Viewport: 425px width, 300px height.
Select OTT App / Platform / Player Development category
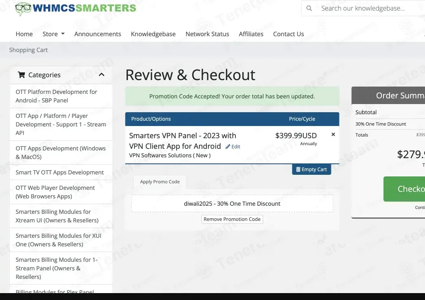[61, 124]
